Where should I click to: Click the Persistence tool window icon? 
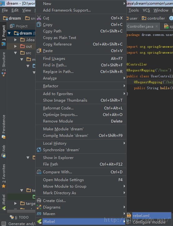[4, 137]
